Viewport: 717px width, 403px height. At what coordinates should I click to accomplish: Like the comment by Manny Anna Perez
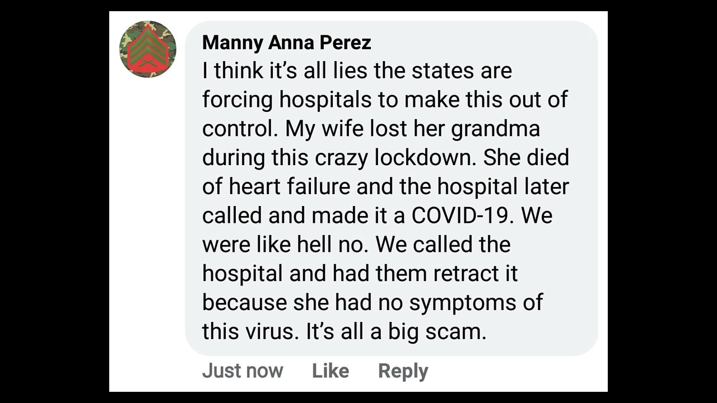330,371
